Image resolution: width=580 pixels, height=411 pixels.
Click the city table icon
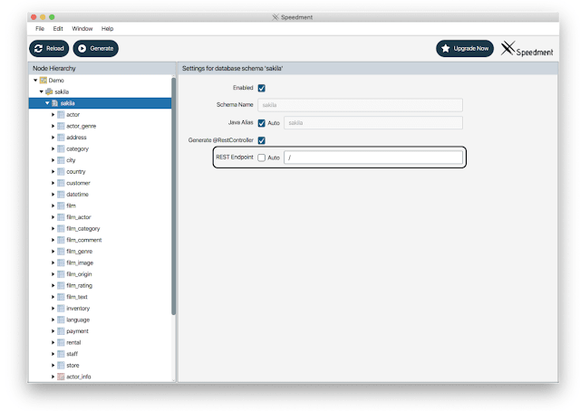[x=61, y=160]
